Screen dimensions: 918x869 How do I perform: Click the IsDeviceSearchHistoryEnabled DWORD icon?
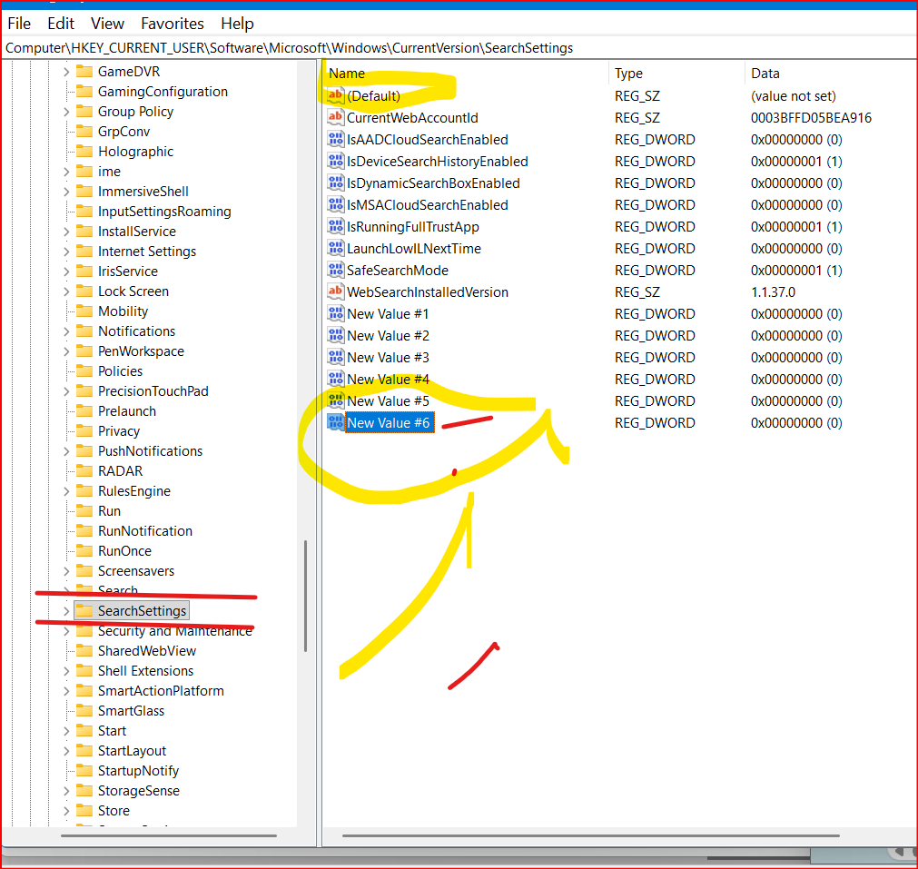click(335, 161)
